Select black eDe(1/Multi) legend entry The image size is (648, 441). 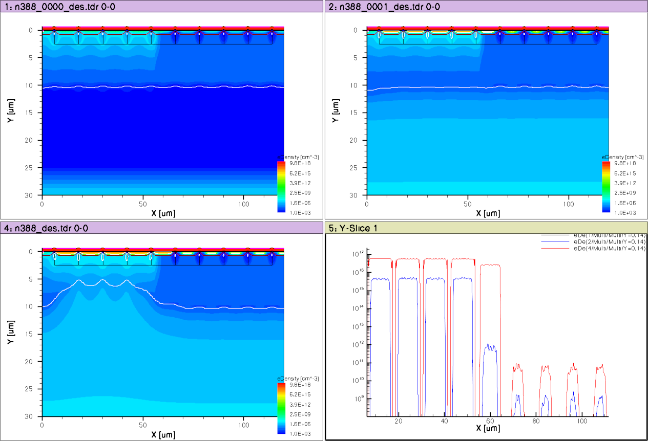tap(619, 235)
